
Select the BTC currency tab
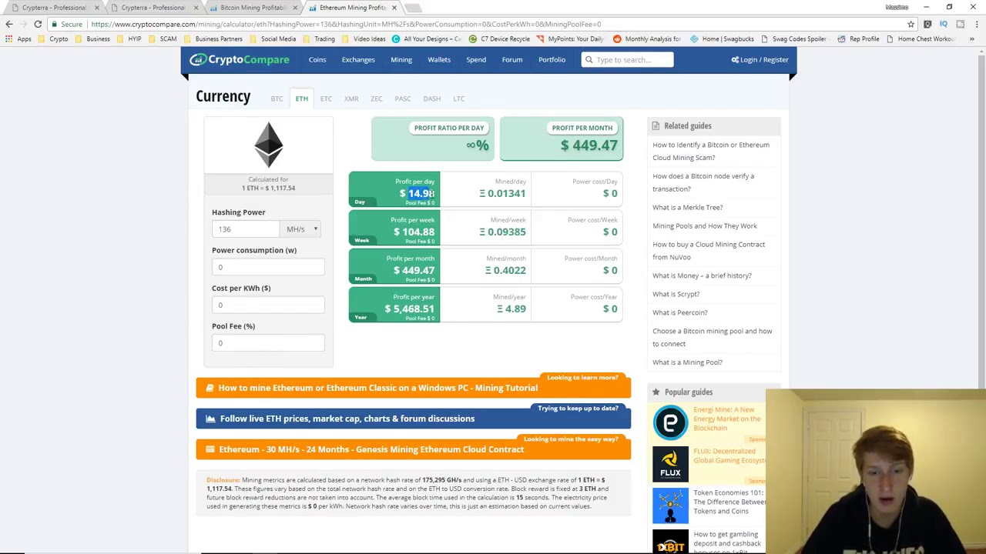[x=277, y=98]
